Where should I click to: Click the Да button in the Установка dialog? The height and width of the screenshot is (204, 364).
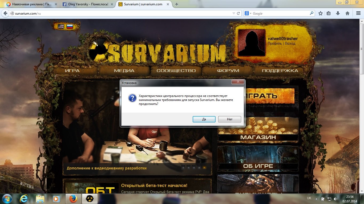[x=204, y=119]
